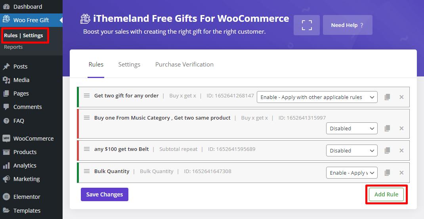
Task: Open the Disabled dropdown of Music Category rule
Action: (x=352, y=128)
